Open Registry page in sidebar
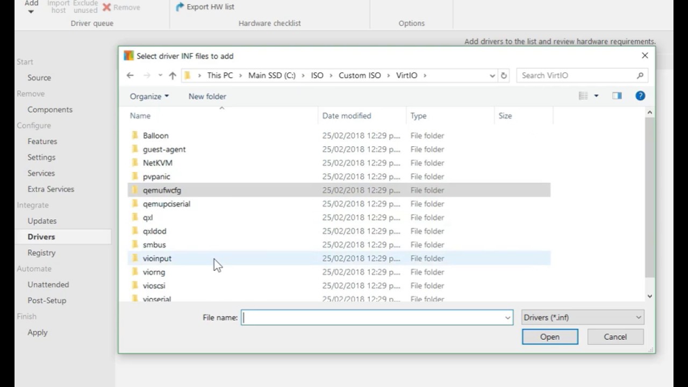 click(x=41, y=253)
